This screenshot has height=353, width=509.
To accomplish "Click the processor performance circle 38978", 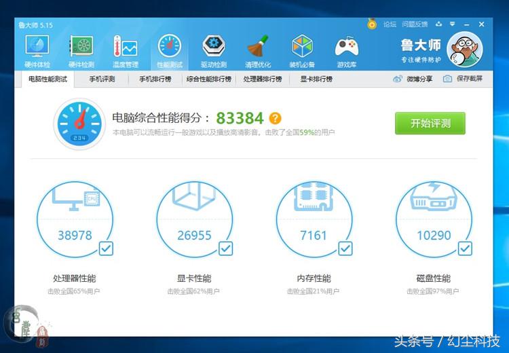I will coord(75,219).
